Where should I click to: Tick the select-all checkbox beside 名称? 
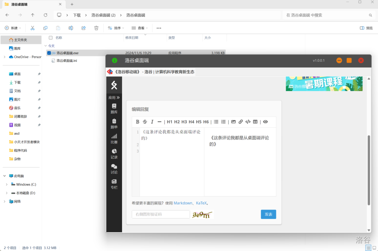[x=51, y=38]
